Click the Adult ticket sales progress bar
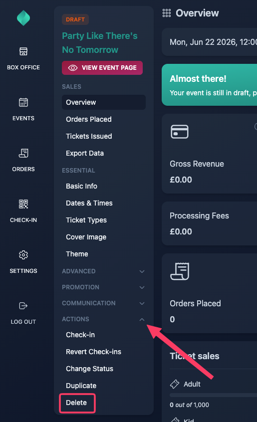Viewport: 257px width, 422px height. (x=213, y=395)
